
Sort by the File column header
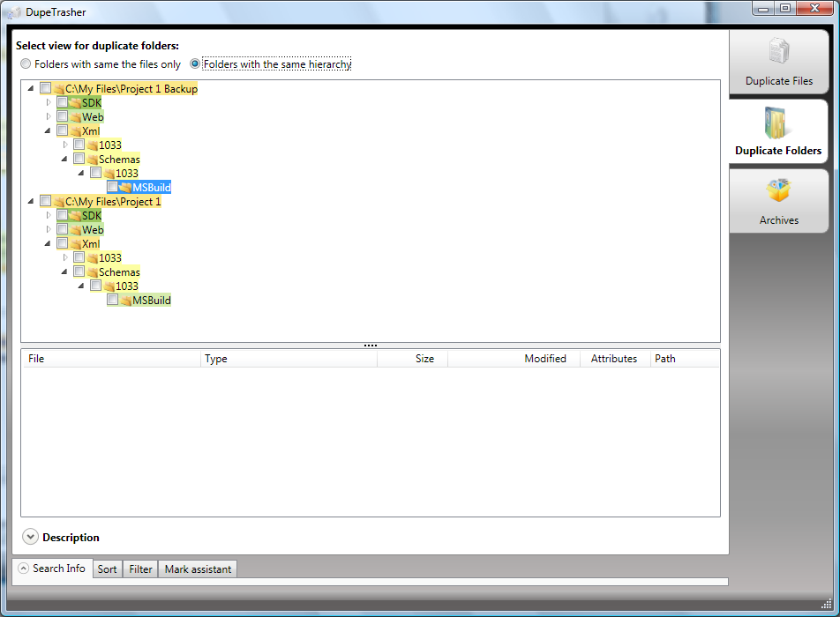[111, 359]
